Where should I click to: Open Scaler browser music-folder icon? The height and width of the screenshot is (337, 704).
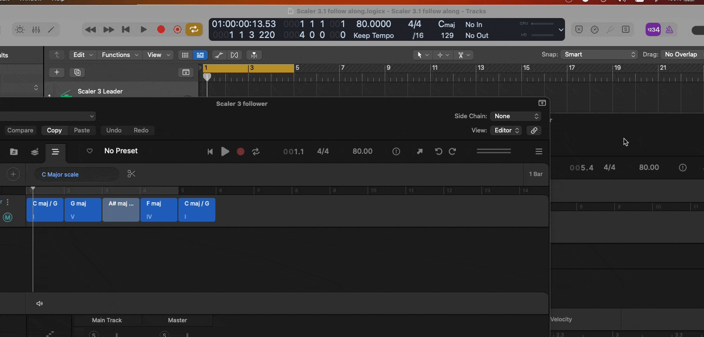point(14,152)
